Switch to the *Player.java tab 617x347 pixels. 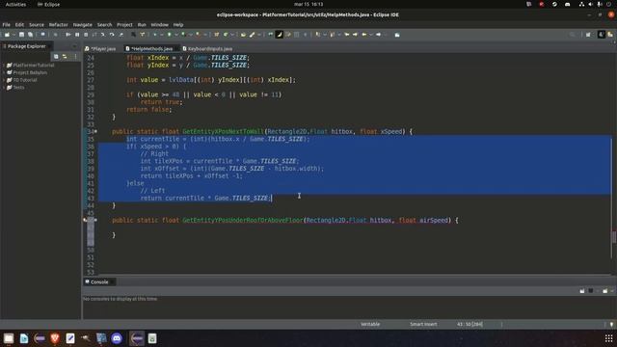100,49
